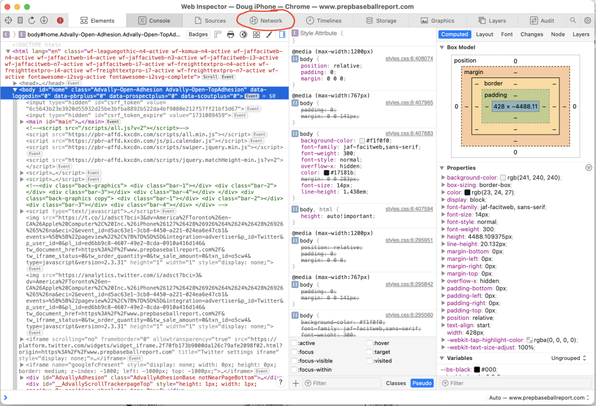This screenshot has width=596, height=406.
Task: Check the :focus-visible pseudo-class box
Action: coord(294,361)
